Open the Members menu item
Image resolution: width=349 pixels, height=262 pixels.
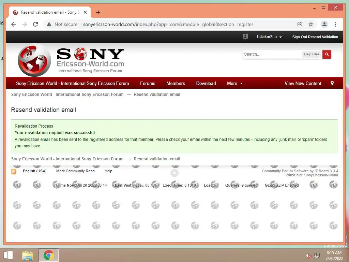point(176,83)
